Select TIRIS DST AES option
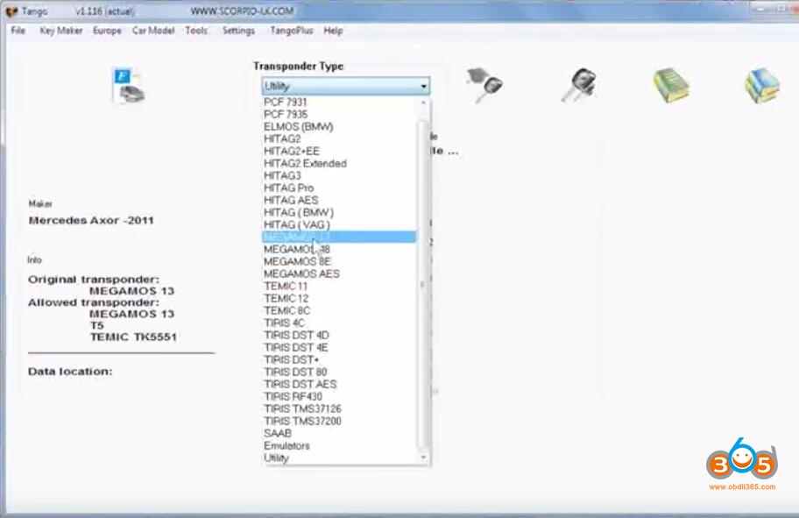Viewport: 799px width, 518px height. click(340, 384)
